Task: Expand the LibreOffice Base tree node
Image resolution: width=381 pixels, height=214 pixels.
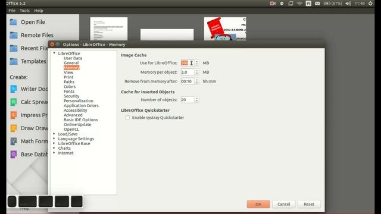Action: click(54, 143)
